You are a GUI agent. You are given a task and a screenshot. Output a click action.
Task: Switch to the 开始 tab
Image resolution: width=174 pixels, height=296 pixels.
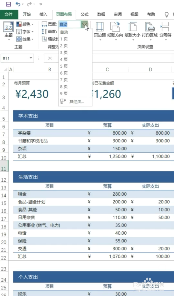click(27, 14)
